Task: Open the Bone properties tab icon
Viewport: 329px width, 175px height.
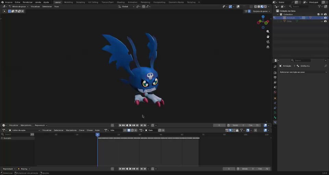Action: pyautogui.click(x=275, y=118)
